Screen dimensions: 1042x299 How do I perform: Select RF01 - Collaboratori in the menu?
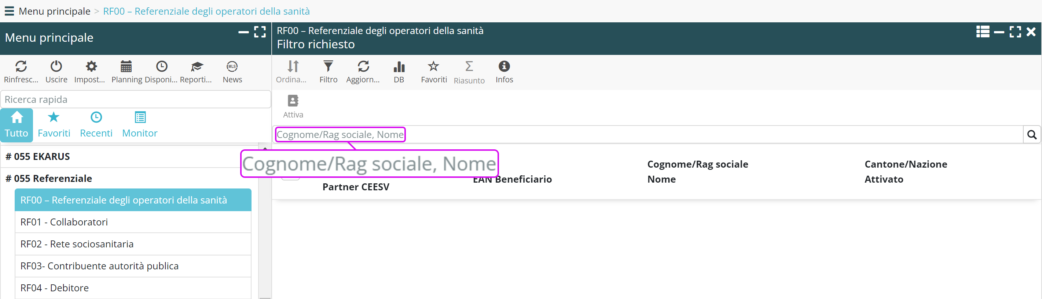(x=64, y=222)
